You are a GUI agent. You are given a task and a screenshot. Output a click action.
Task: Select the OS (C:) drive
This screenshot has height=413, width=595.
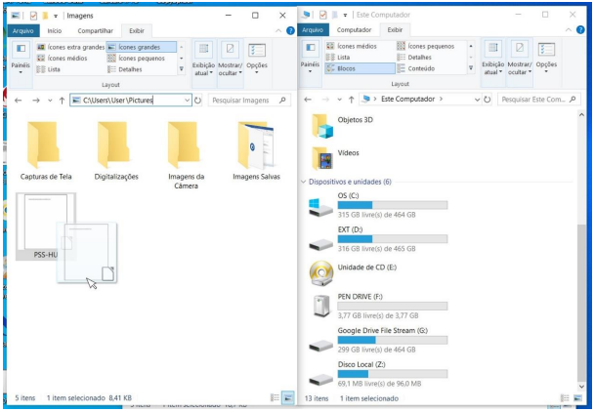pyautogui.click(x=319, y=208)
